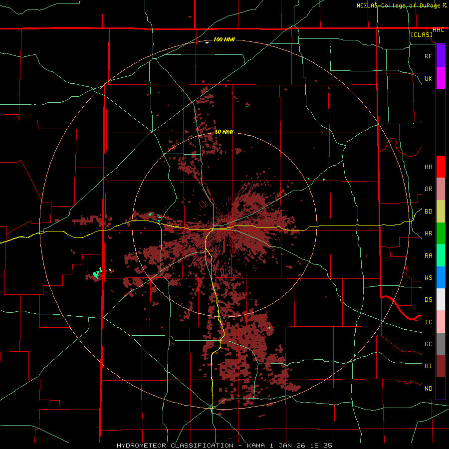449x449 pixels.
Task: Select the GC legend label
Action: [x=428, y=344]
